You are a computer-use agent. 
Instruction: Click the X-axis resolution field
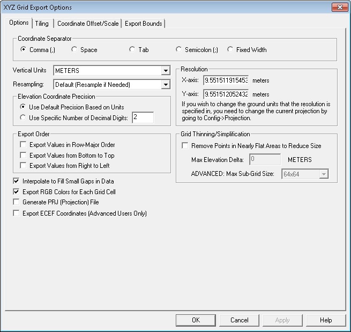click(x=226, y=80)
